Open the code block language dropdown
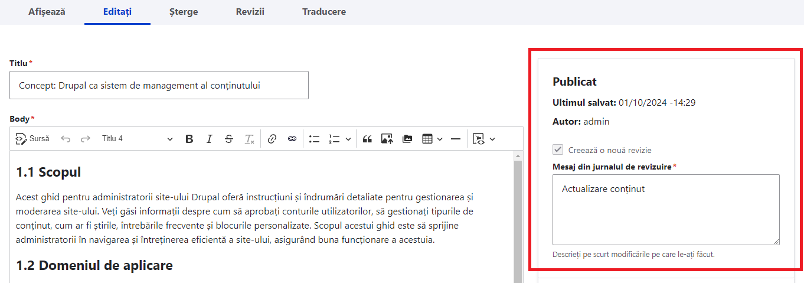This screenshot has width=804, height=283. pos(492,139)
